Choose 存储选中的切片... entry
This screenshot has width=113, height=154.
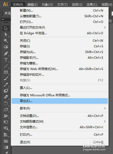60,75
